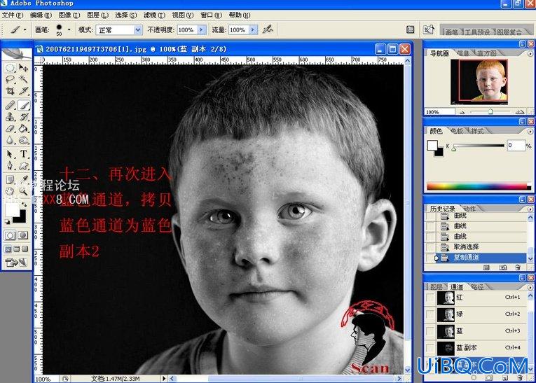Select the Slice tool
The height and width of the screenshot is (383, 536).
(23, 91)
